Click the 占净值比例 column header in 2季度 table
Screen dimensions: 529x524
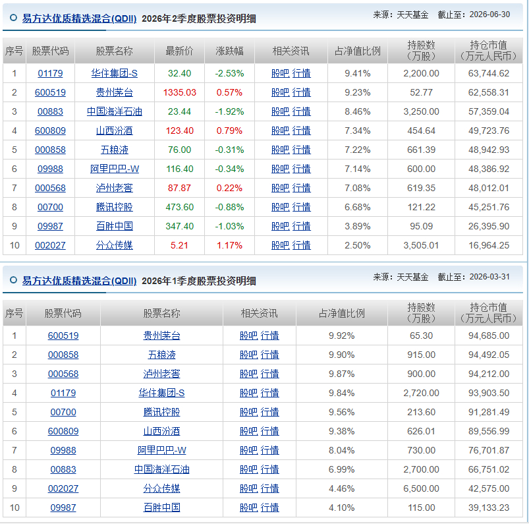pos(358,51)
